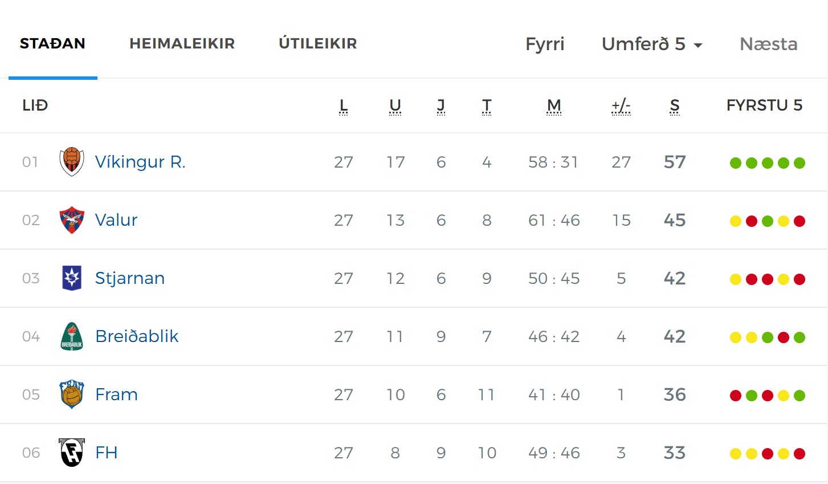The image size is (828, 484).
Task: Click Víkingur's first green form dot
Action: coord(736,163)
